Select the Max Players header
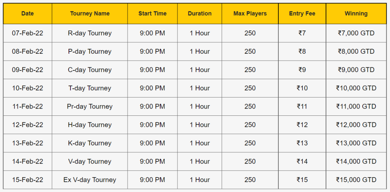The width and height of the screenshot is (390, 192). [x=250, y=14]
